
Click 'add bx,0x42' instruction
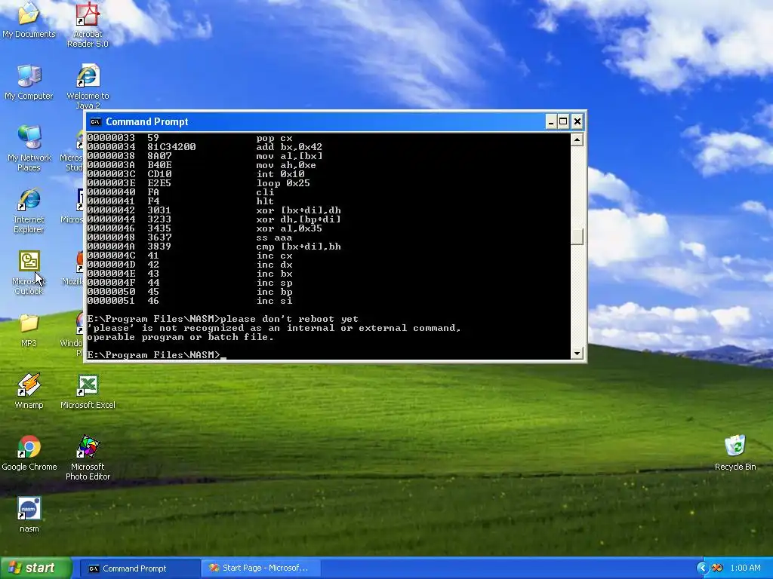(x=289, y=147)
